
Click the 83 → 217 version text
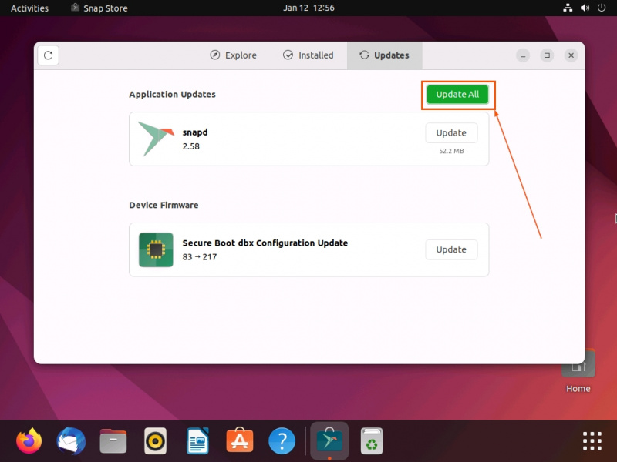(200, 257)
